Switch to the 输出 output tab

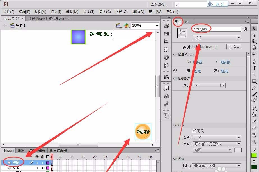tap(21, 151)
